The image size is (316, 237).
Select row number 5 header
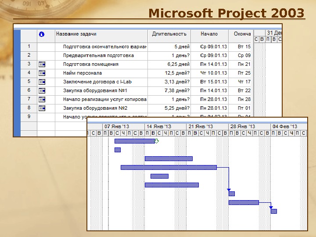pyautogui.click(x=29, y=82)
